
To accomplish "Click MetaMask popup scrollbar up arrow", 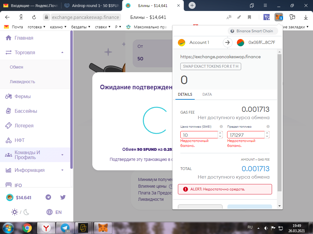I will click(x=279, y=52).
